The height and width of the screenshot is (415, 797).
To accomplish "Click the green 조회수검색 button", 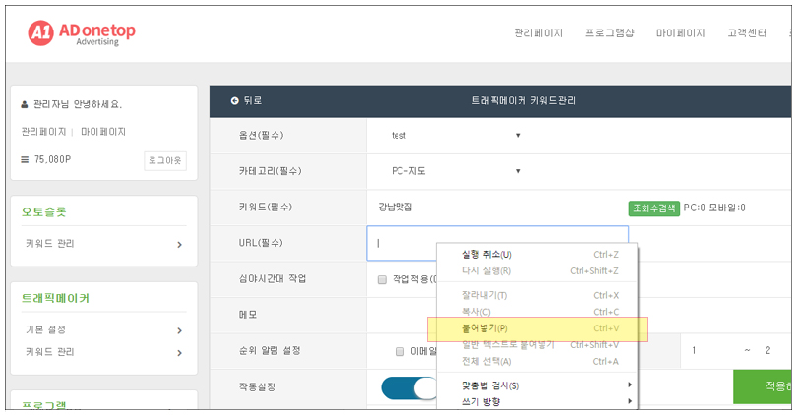I will click(653, 207).
